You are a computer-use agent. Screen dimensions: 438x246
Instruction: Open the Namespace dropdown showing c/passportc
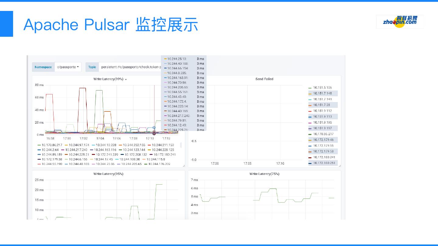[68, 67]
